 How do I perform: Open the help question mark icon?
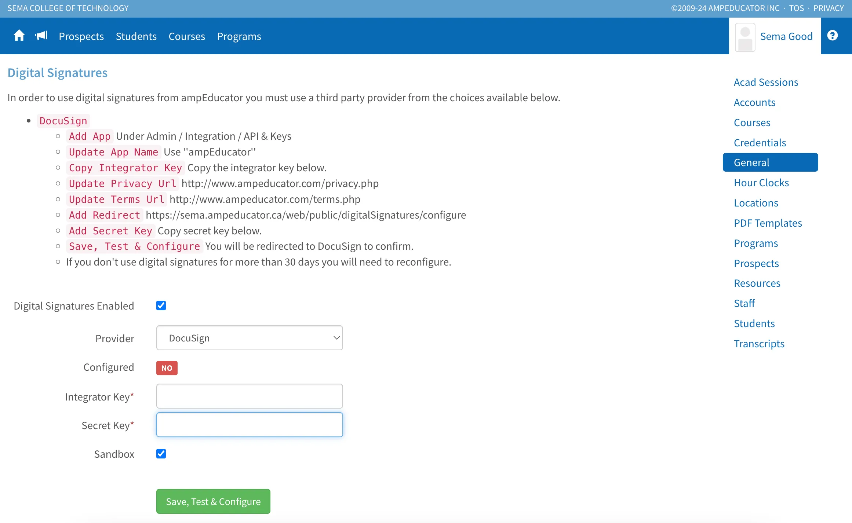coord(833,36)
